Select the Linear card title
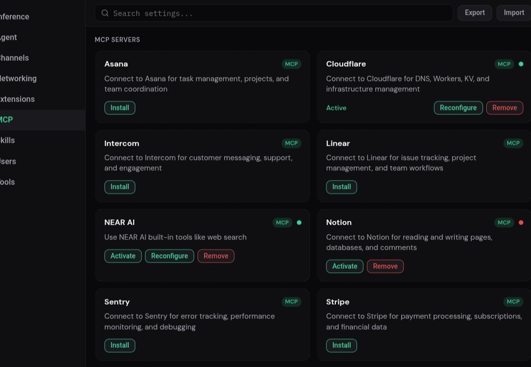Screen dimensions: 531x367 tap(338, 143)
